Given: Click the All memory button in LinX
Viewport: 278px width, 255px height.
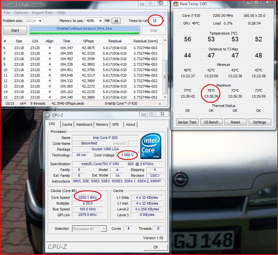Looking at the screenshot, I should [x=116, y=21].
